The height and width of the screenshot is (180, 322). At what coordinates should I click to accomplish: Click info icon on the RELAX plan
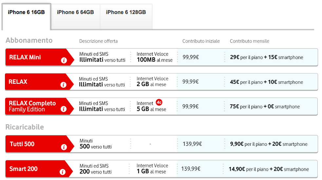(64, 85)
